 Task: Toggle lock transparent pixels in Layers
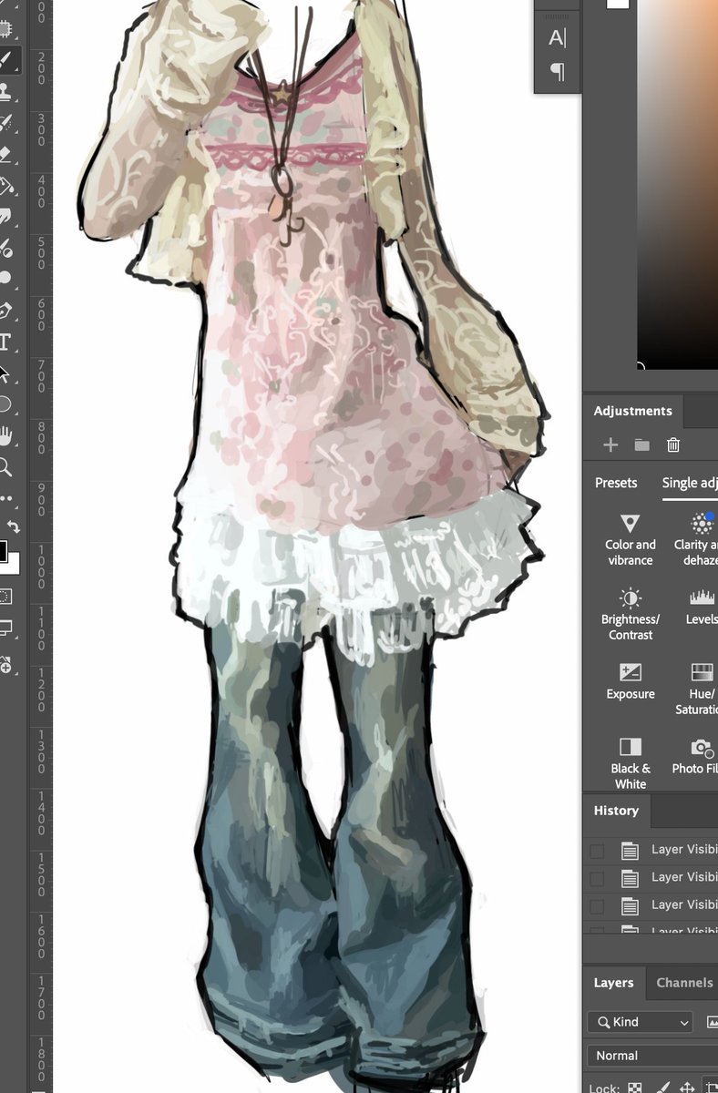[634, 1088]
